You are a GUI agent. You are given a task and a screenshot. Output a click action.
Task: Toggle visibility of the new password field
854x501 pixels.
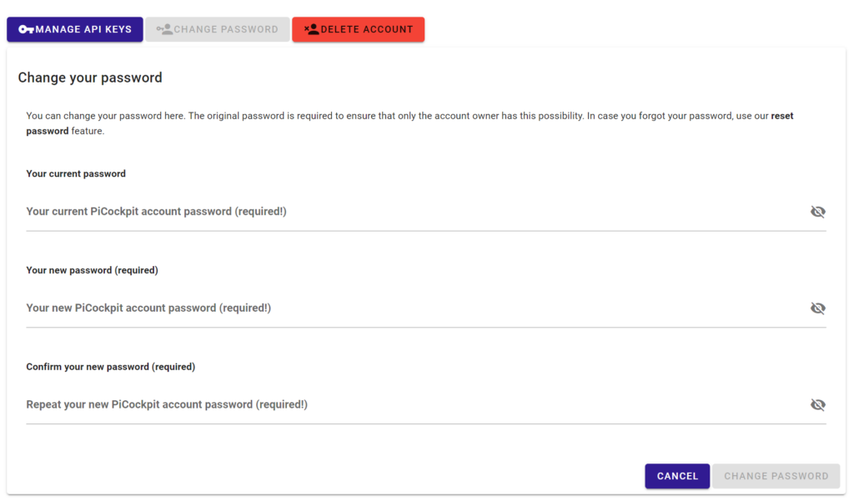[817, 308]
